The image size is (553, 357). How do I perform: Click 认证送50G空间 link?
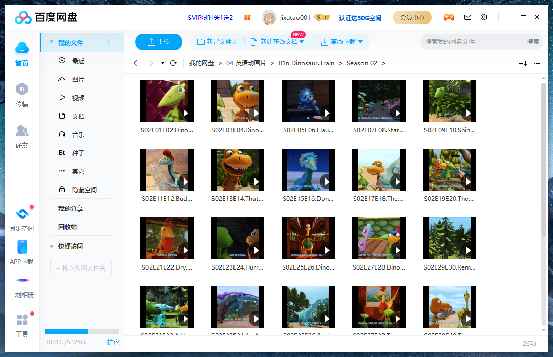tap(360, 18)
